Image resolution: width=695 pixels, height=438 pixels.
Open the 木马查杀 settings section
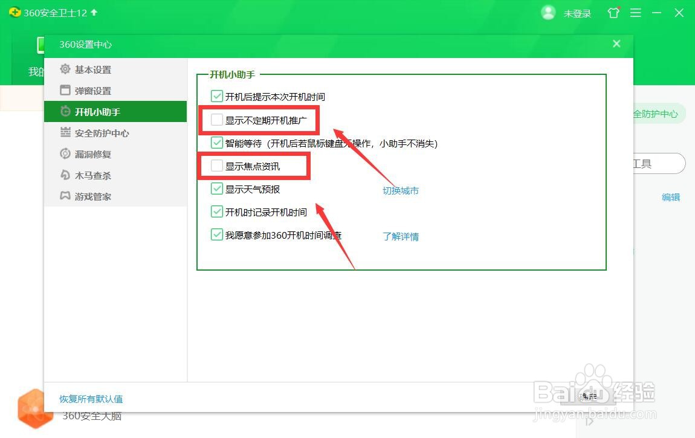coord(115,175)
